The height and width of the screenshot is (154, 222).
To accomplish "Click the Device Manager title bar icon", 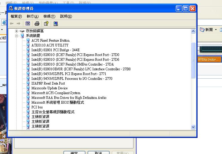I will (x=11, y=8).
